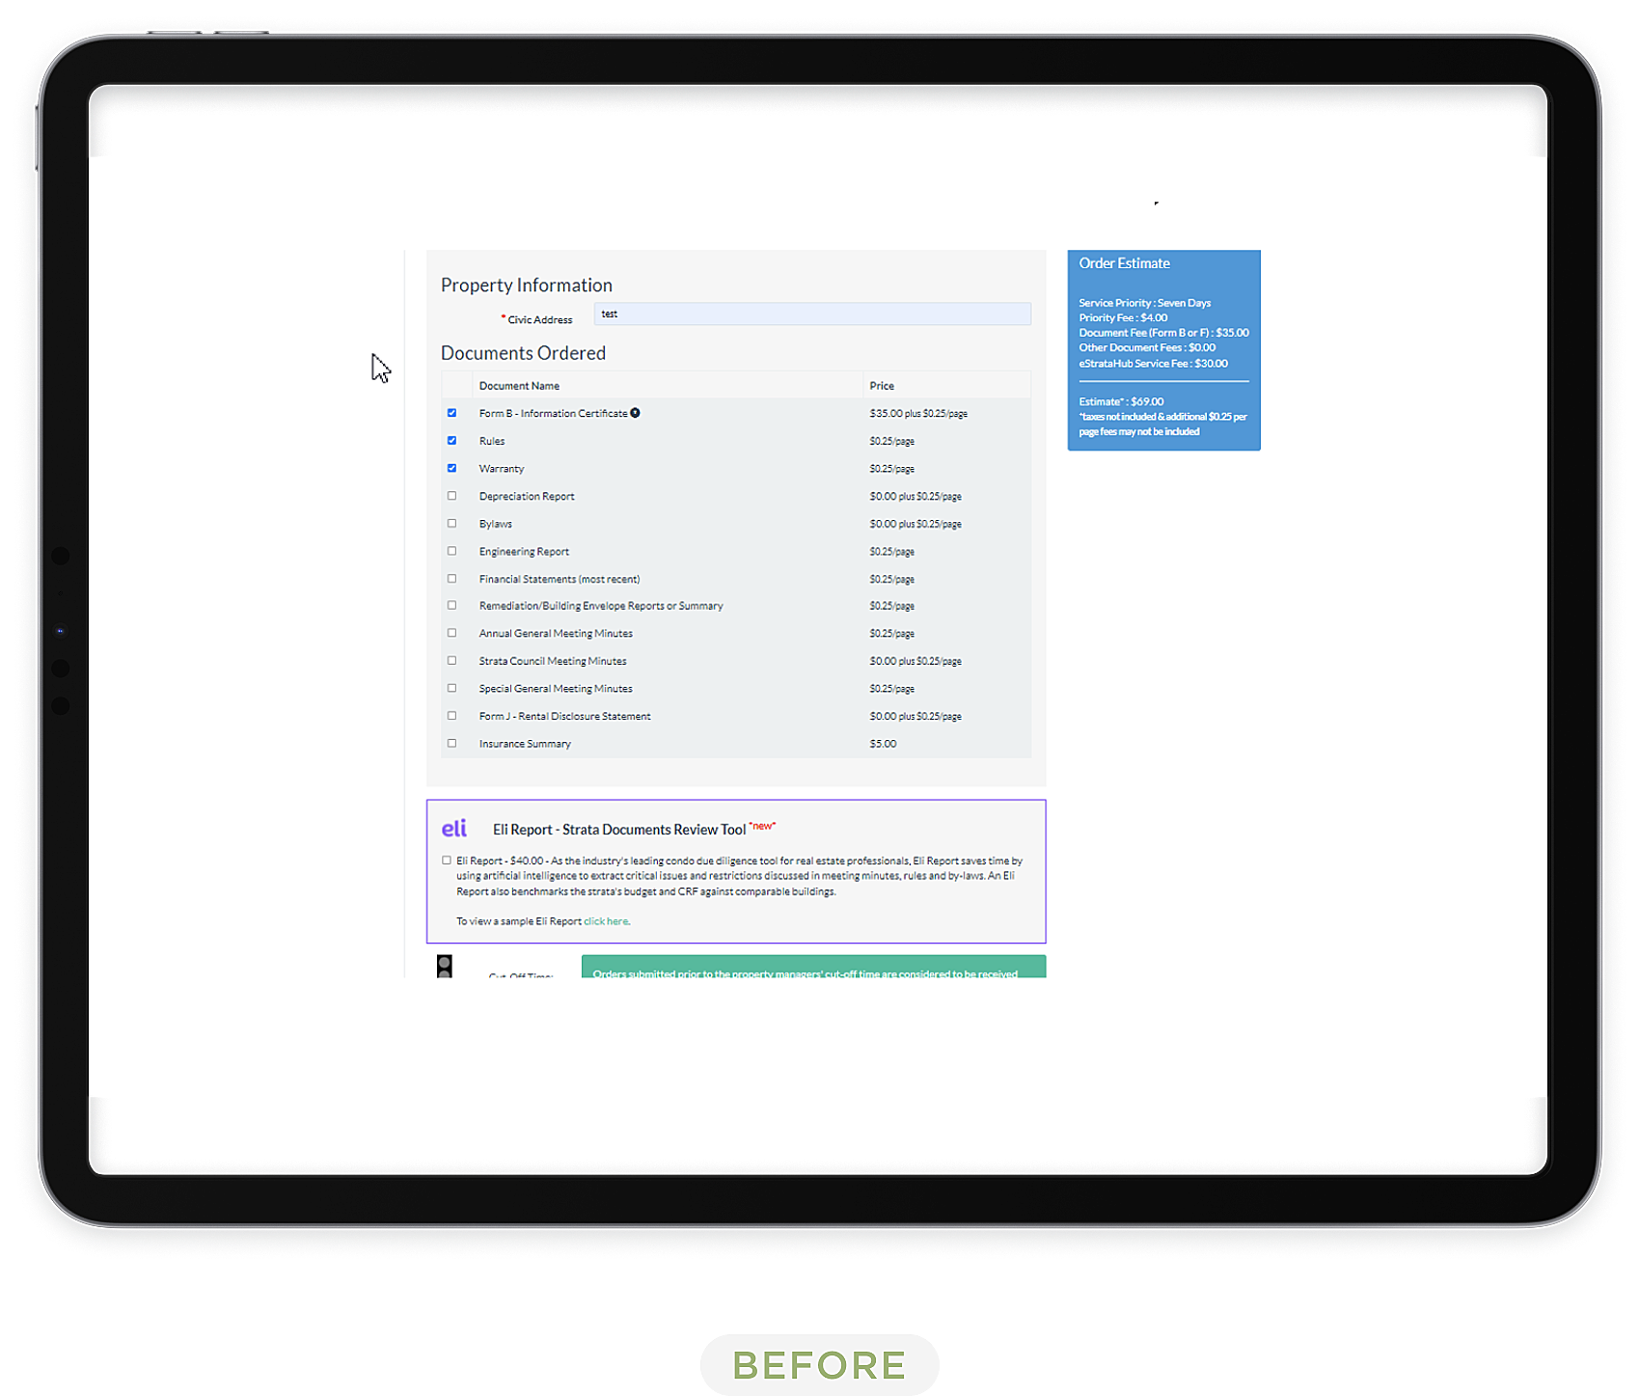Viewport: 1639px width, 1396px height.
Task: Uncheck Form B - Information Certificate checkbox
Action: click(x=451, y=413)
